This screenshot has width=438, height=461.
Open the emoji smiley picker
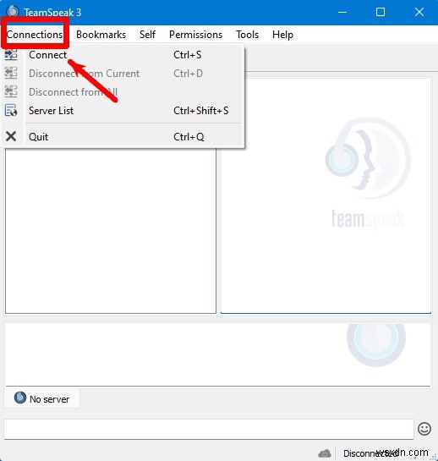(x=424, y=429)
